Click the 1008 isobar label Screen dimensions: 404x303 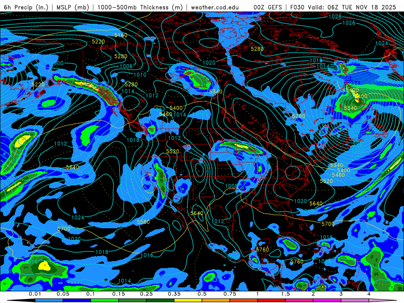pos(231,186)
